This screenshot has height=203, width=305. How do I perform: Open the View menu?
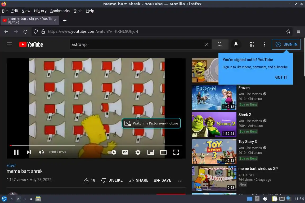26,11
